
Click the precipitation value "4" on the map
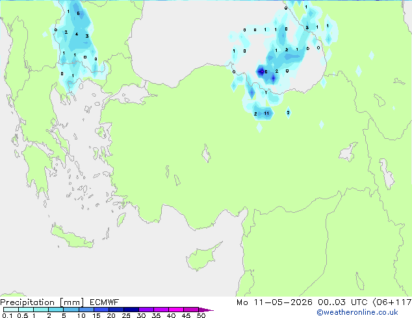77,34
